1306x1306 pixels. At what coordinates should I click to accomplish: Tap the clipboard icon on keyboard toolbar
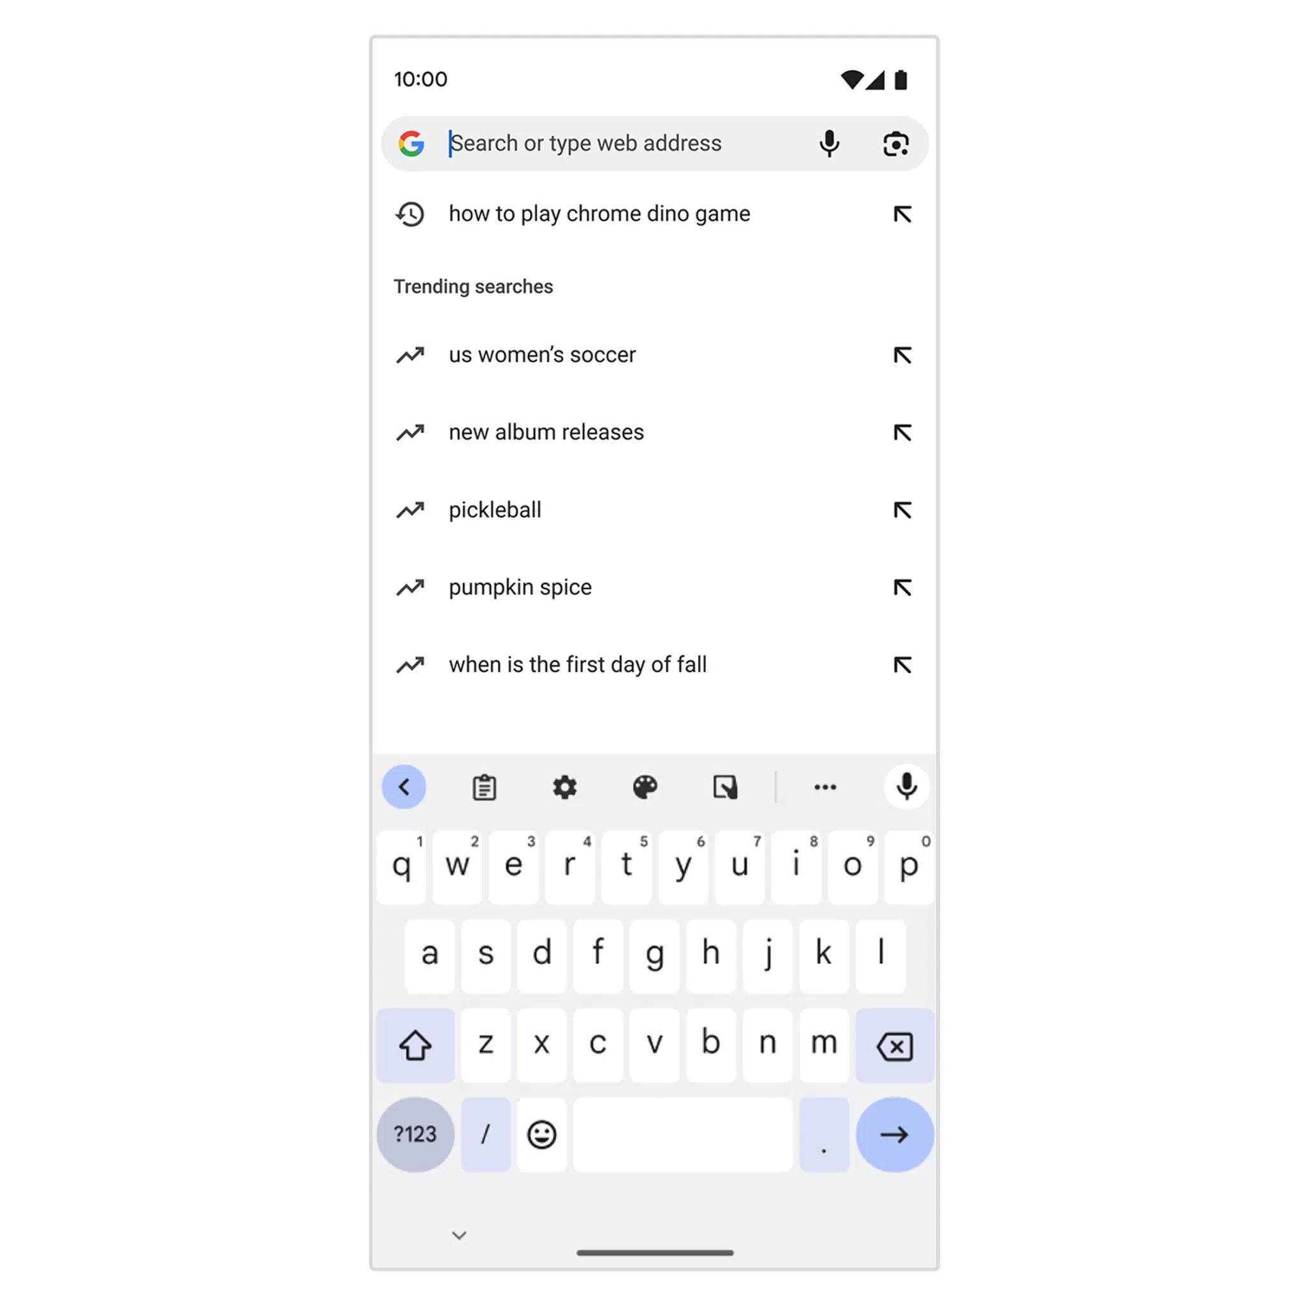[x=483, y=786]
